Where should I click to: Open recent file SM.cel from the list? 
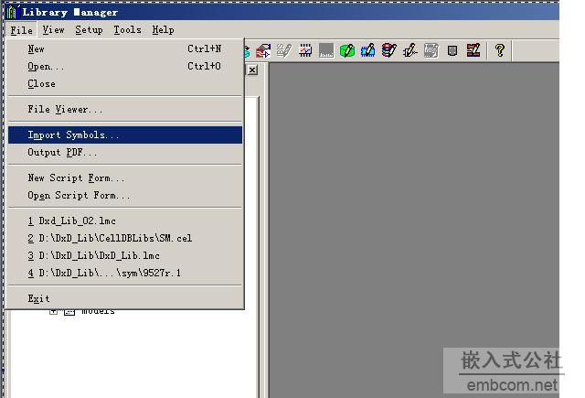point(110,239)
